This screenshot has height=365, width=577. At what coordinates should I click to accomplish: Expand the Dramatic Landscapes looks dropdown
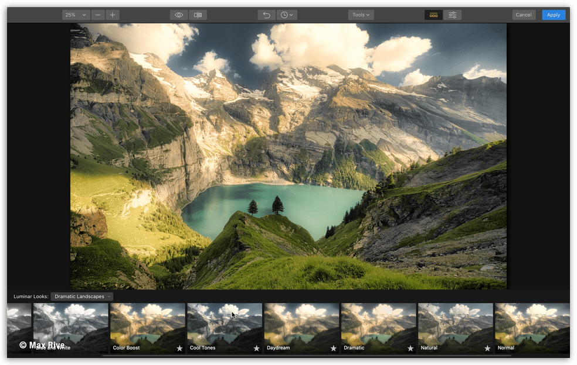click(81, 297)
